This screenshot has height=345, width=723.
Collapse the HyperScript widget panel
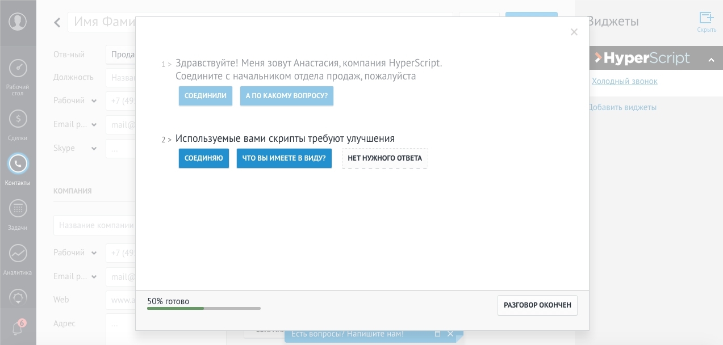click(711, 60)
